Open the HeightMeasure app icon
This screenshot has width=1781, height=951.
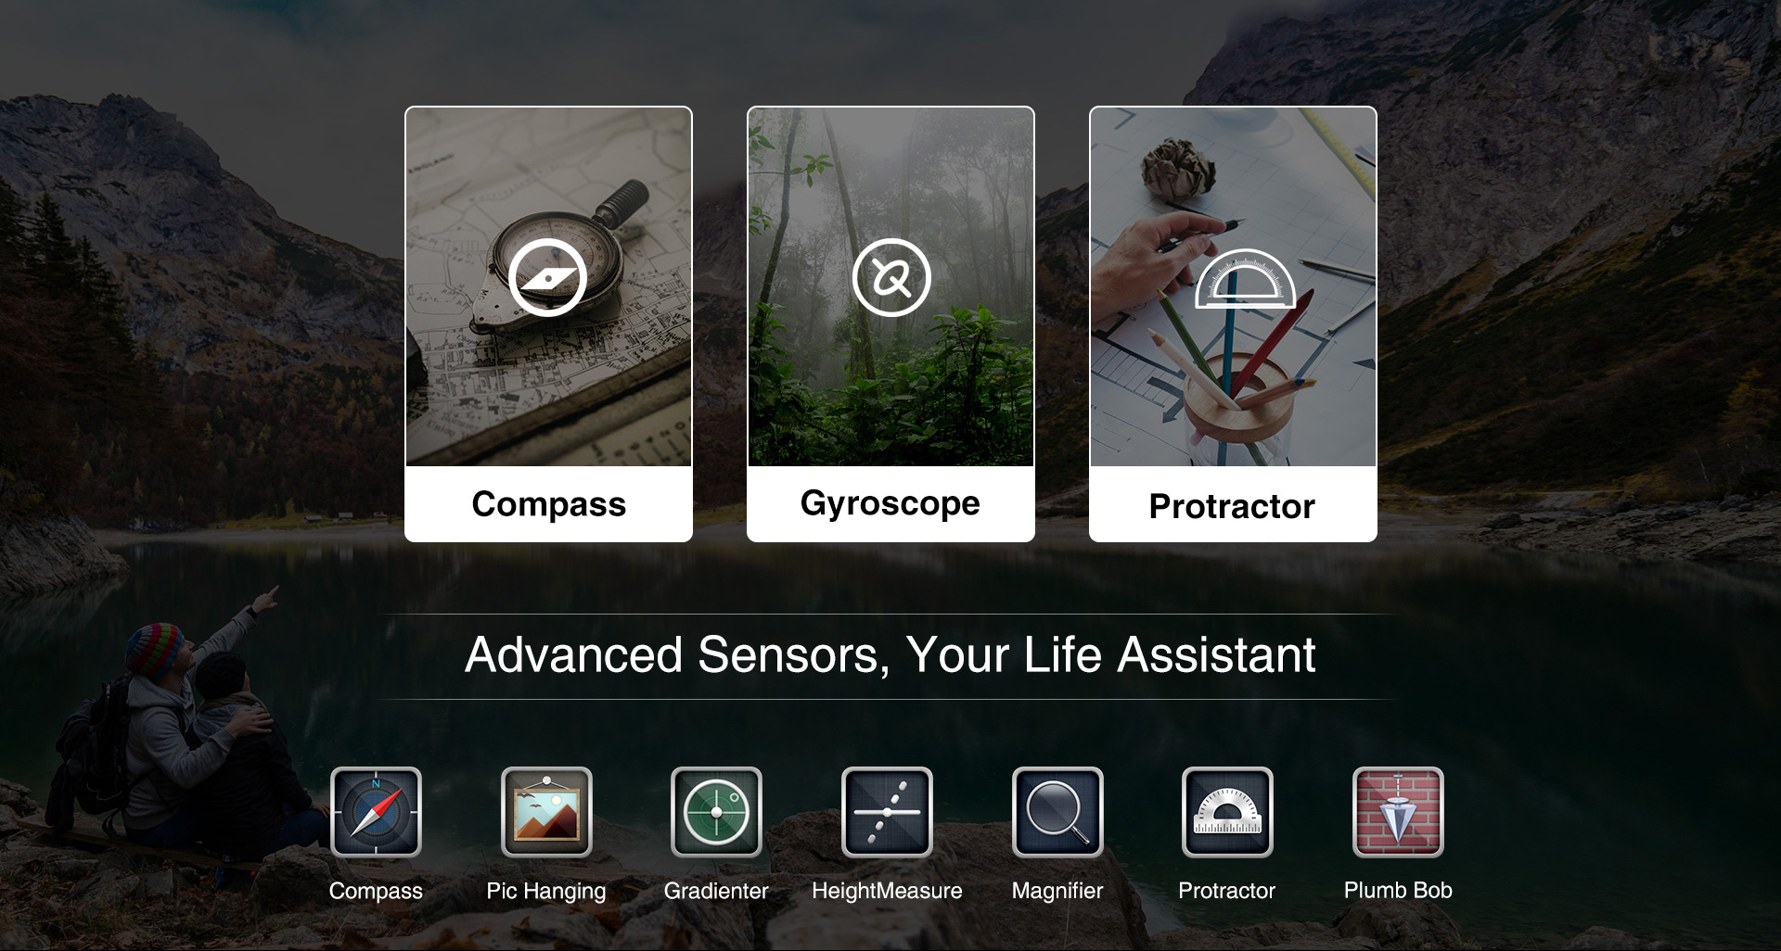click(x=887, y=812)
